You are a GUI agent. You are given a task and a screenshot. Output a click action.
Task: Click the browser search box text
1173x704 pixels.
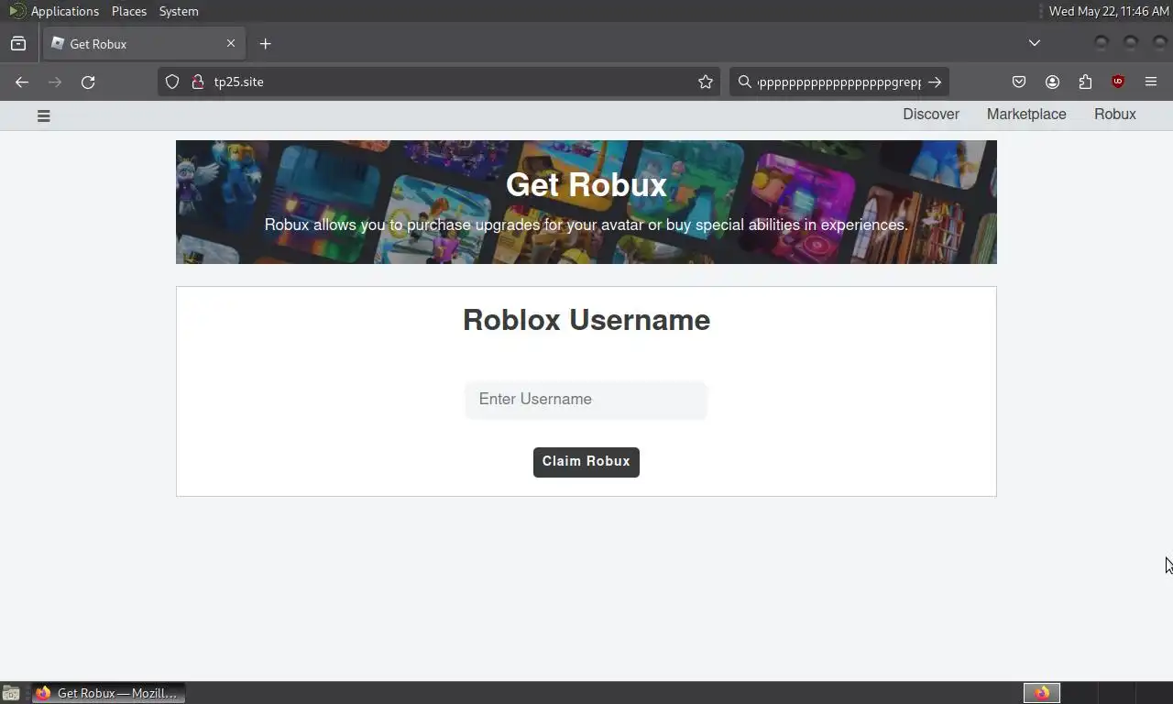click(839, 82)
